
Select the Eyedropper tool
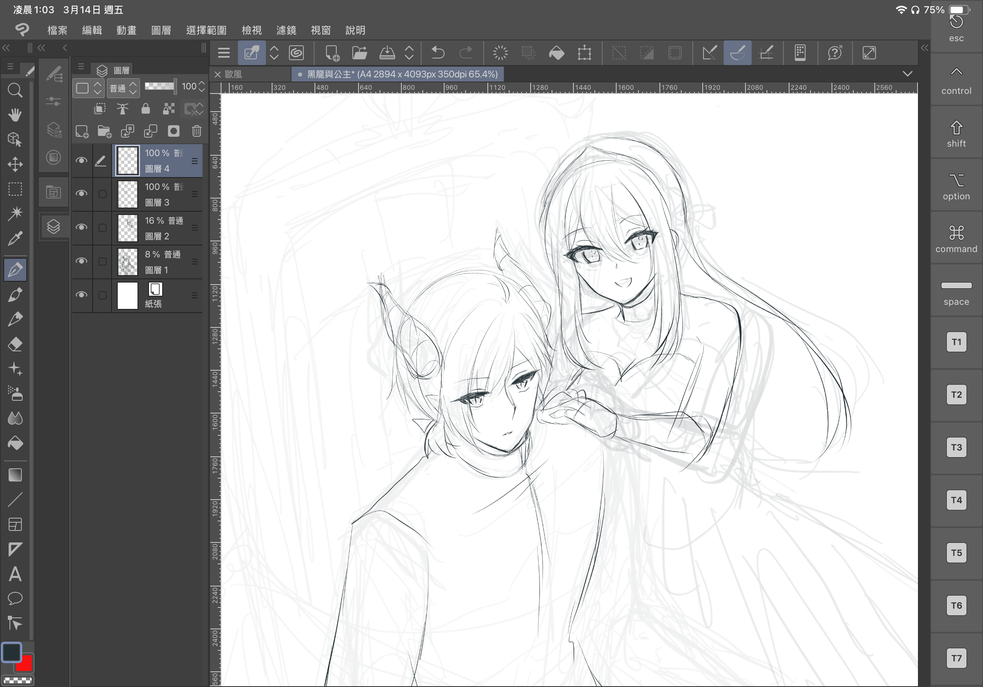(x=15, y=238)
